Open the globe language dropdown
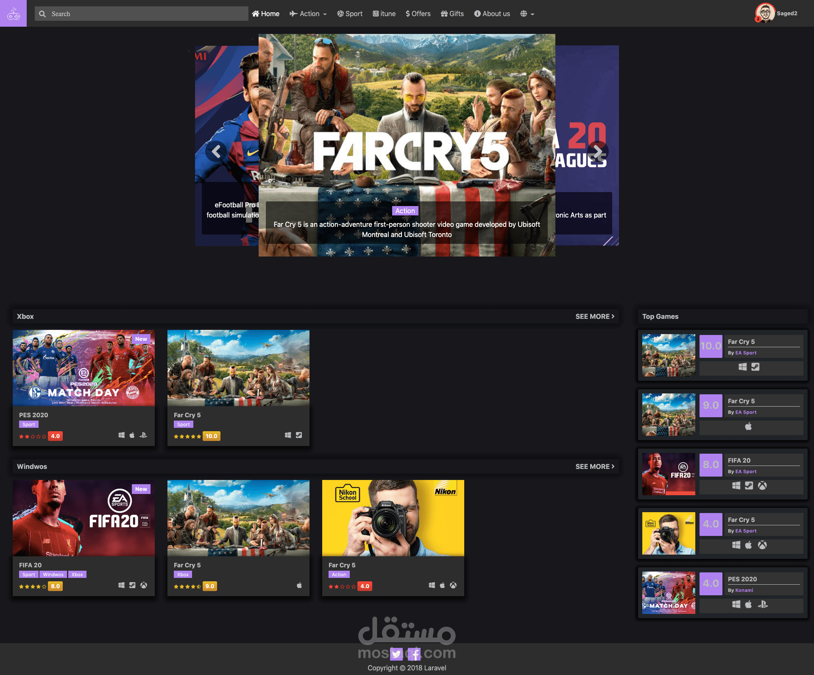Viewport: 814px width, 675px height. (527, 14)
